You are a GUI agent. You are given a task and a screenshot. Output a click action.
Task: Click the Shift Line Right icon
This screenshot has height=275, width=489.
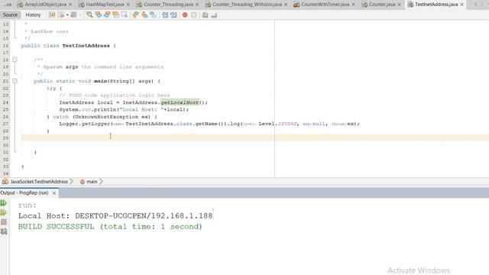(173, 15)
